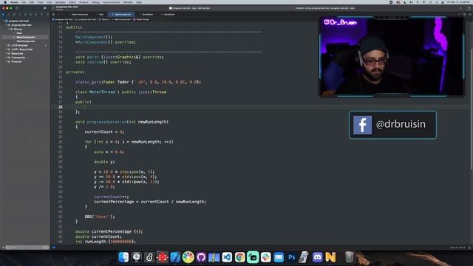
Task: Switch to the first MainComponent editor tab
Action: 80,14
